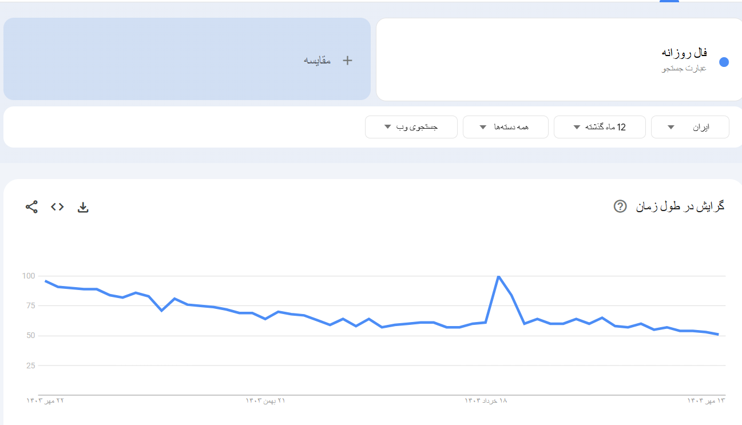Click the blue dot beside فال روزانه
Screen dimensions: 742x425
(724, 62)
